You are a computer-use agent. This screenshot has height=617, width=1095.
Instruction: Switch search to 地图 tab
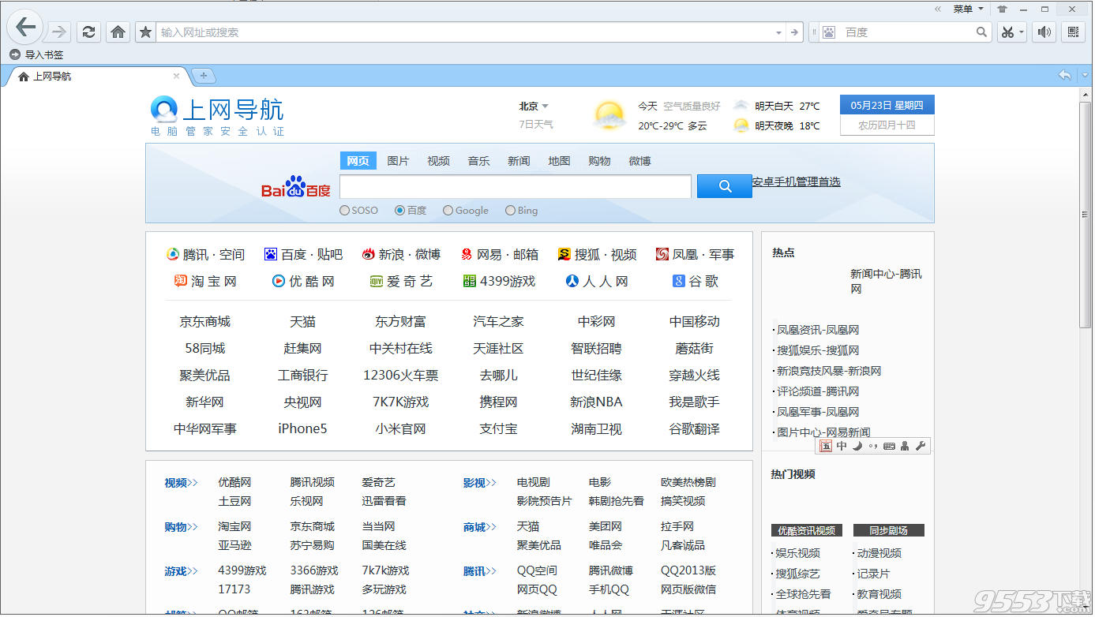point(559,161)
